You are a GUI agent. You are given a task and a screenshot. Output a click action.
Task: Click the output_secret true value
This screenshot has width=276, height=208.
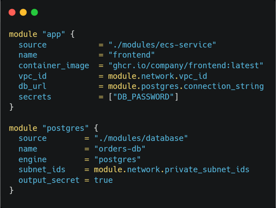coord(103,180)
